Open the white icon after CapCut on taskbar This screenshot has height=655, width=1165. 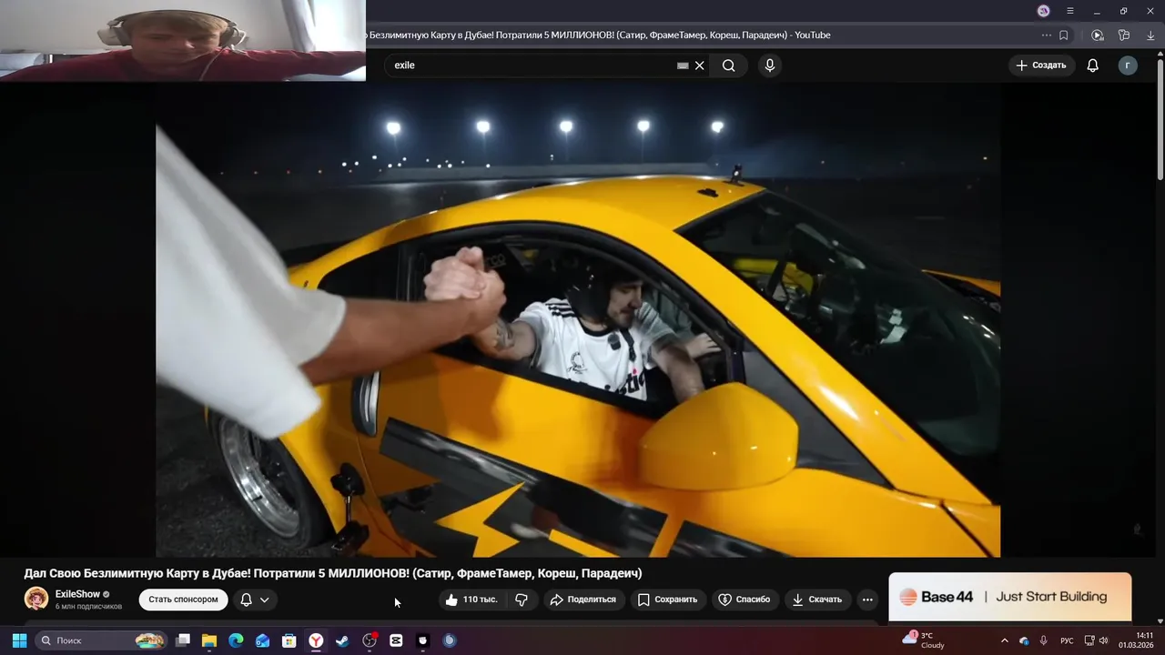pyautogui.click(x=422, y=640)
